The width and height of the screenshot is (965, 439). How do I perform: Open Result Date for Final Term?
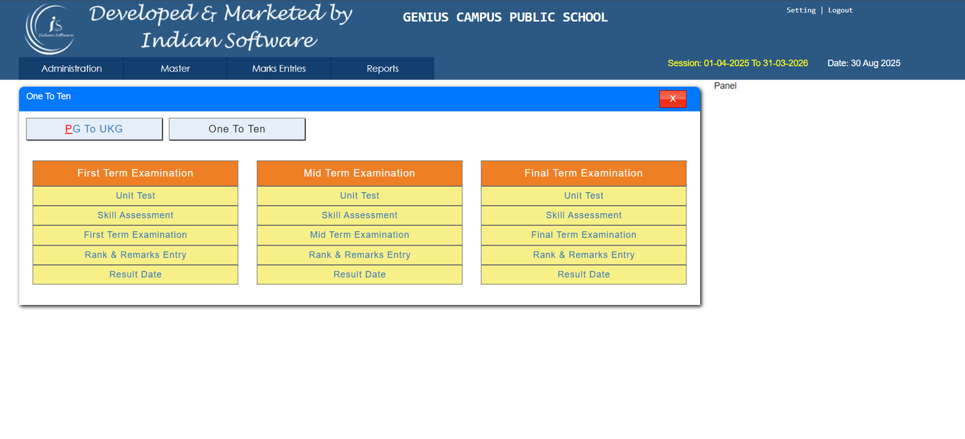(584, 275)
